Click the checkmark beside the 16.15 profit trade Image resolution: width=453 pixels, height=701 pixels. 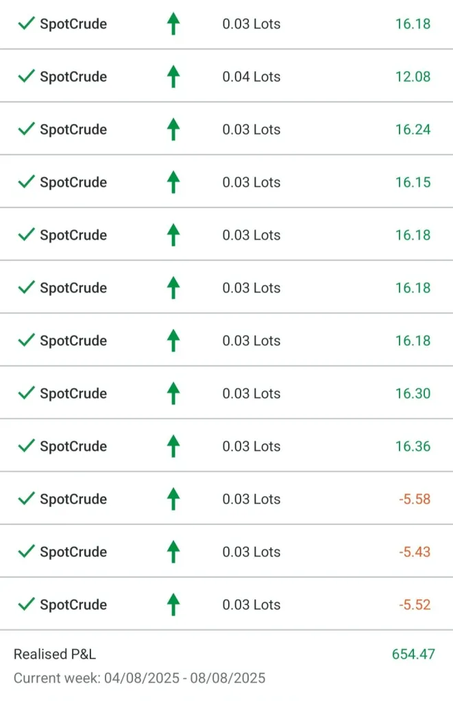[x=26, y=182]
